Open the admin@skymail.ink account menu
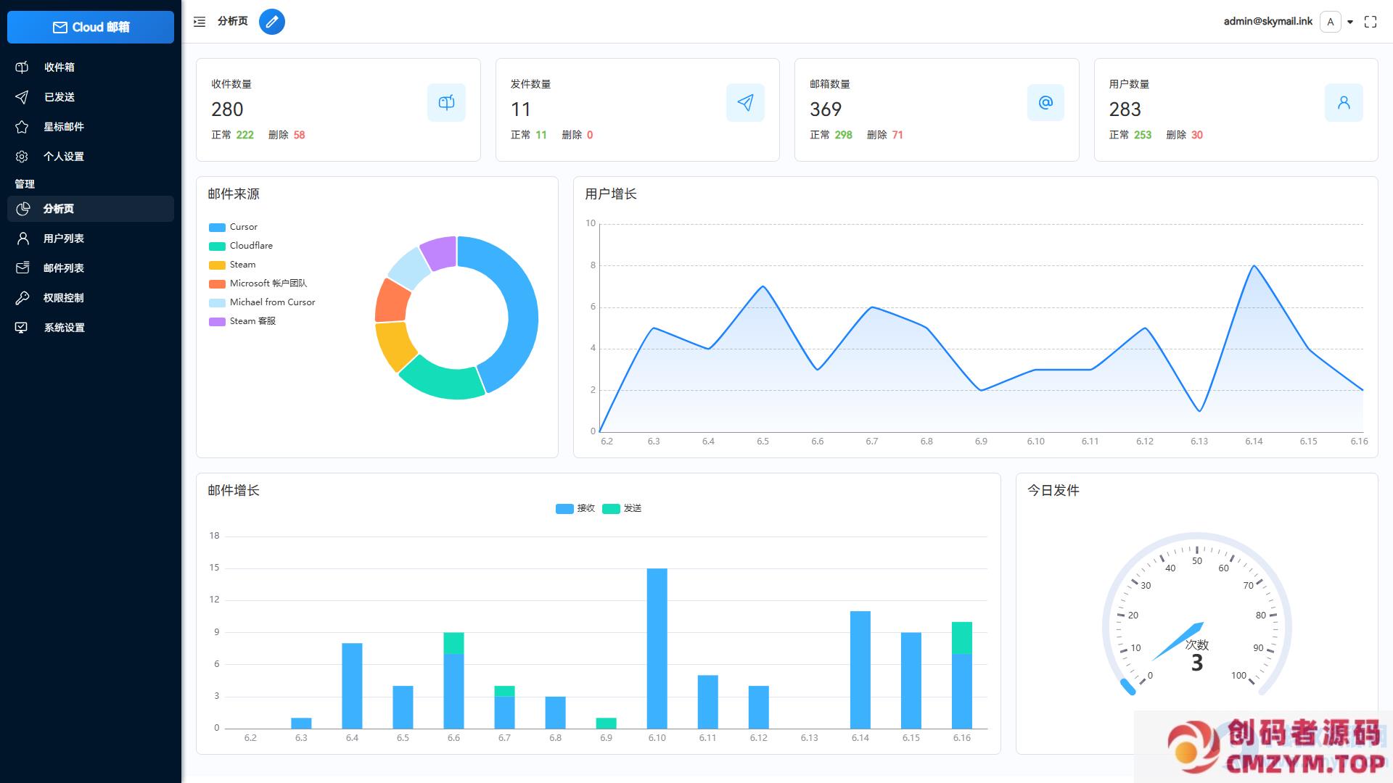The image size is (1393, 783). tap(1267, 22)
